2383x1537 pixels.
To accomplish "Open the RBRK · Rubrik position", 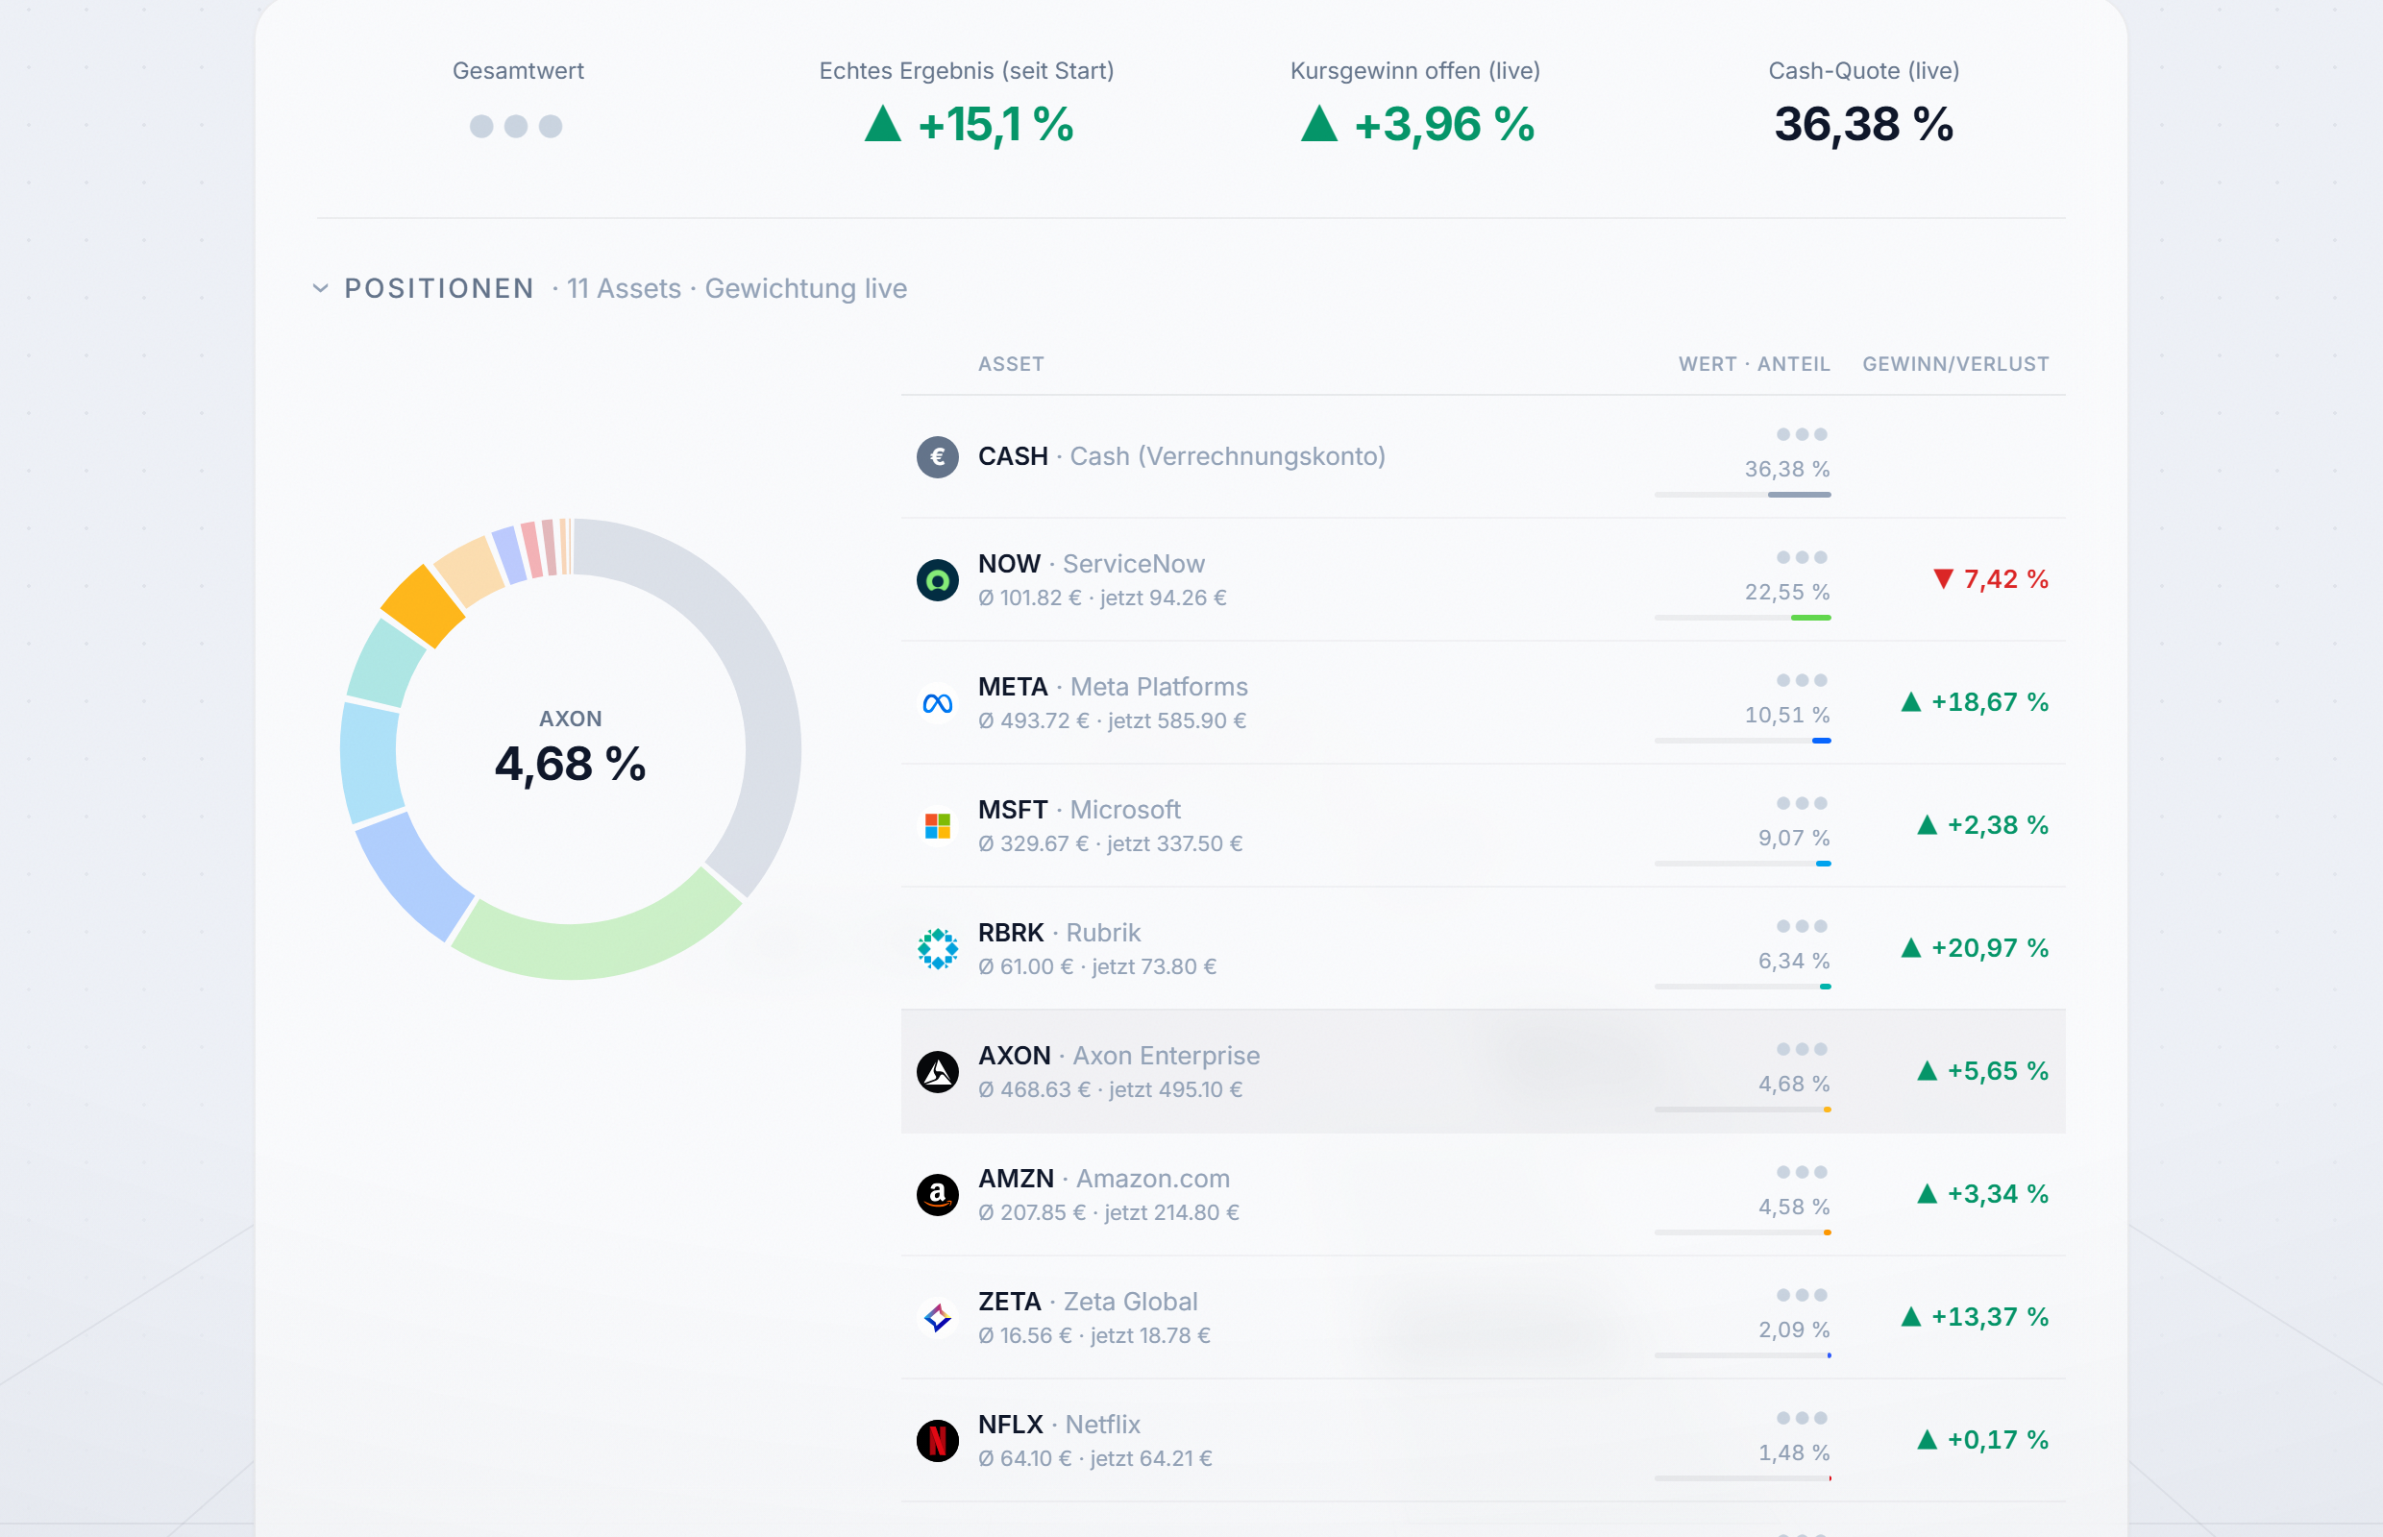I will coord(1483,948).
